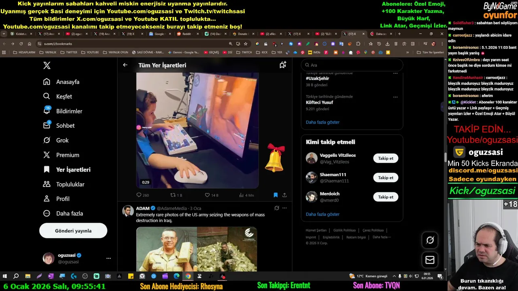Open Profil in the sidebar
The width and height of the screenshot is (518, 291).
click(x=56, y=199)
